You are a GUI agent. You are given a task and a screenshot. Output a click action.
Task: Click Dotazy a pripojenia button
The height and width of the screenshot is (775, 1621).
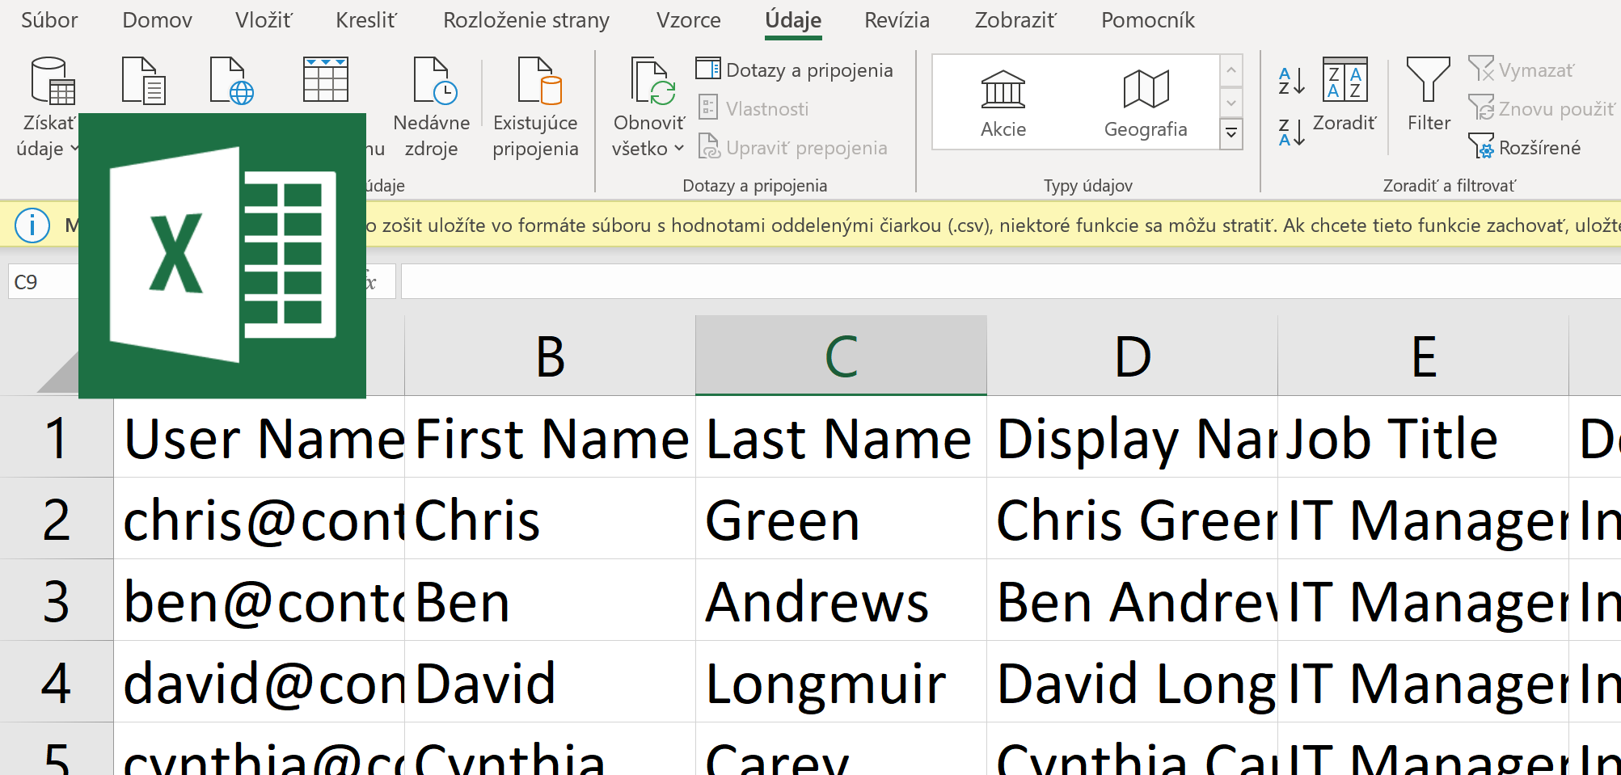[795, 70]
